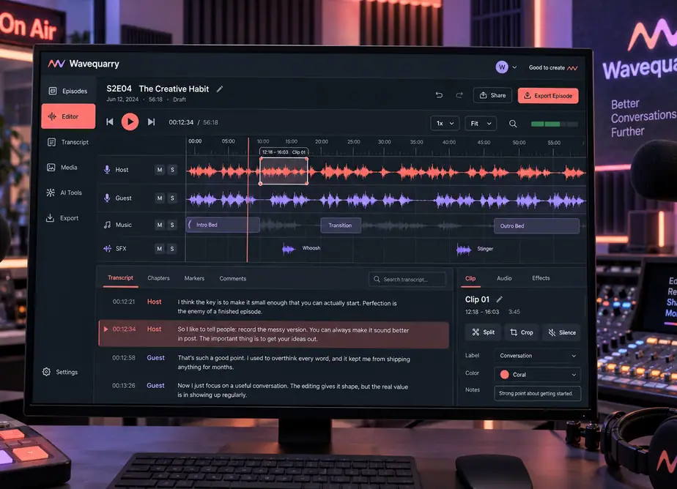Split the selected clip
The height and width of the screenshot is (489, 677).
point(483,332)
